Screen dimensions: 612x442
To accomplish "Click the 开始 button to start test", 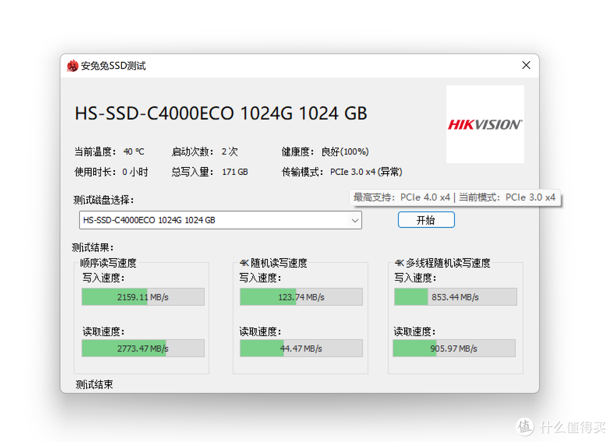I will (x=426, y=220).
